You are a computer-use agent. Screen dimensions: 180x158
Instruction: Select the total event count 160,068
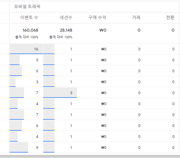click(x=30, y=30)
